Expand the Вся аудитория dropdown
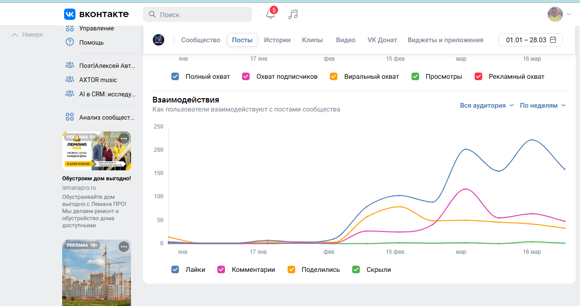The height and width of the screenshot is (306, 580). tap(486, 105)
